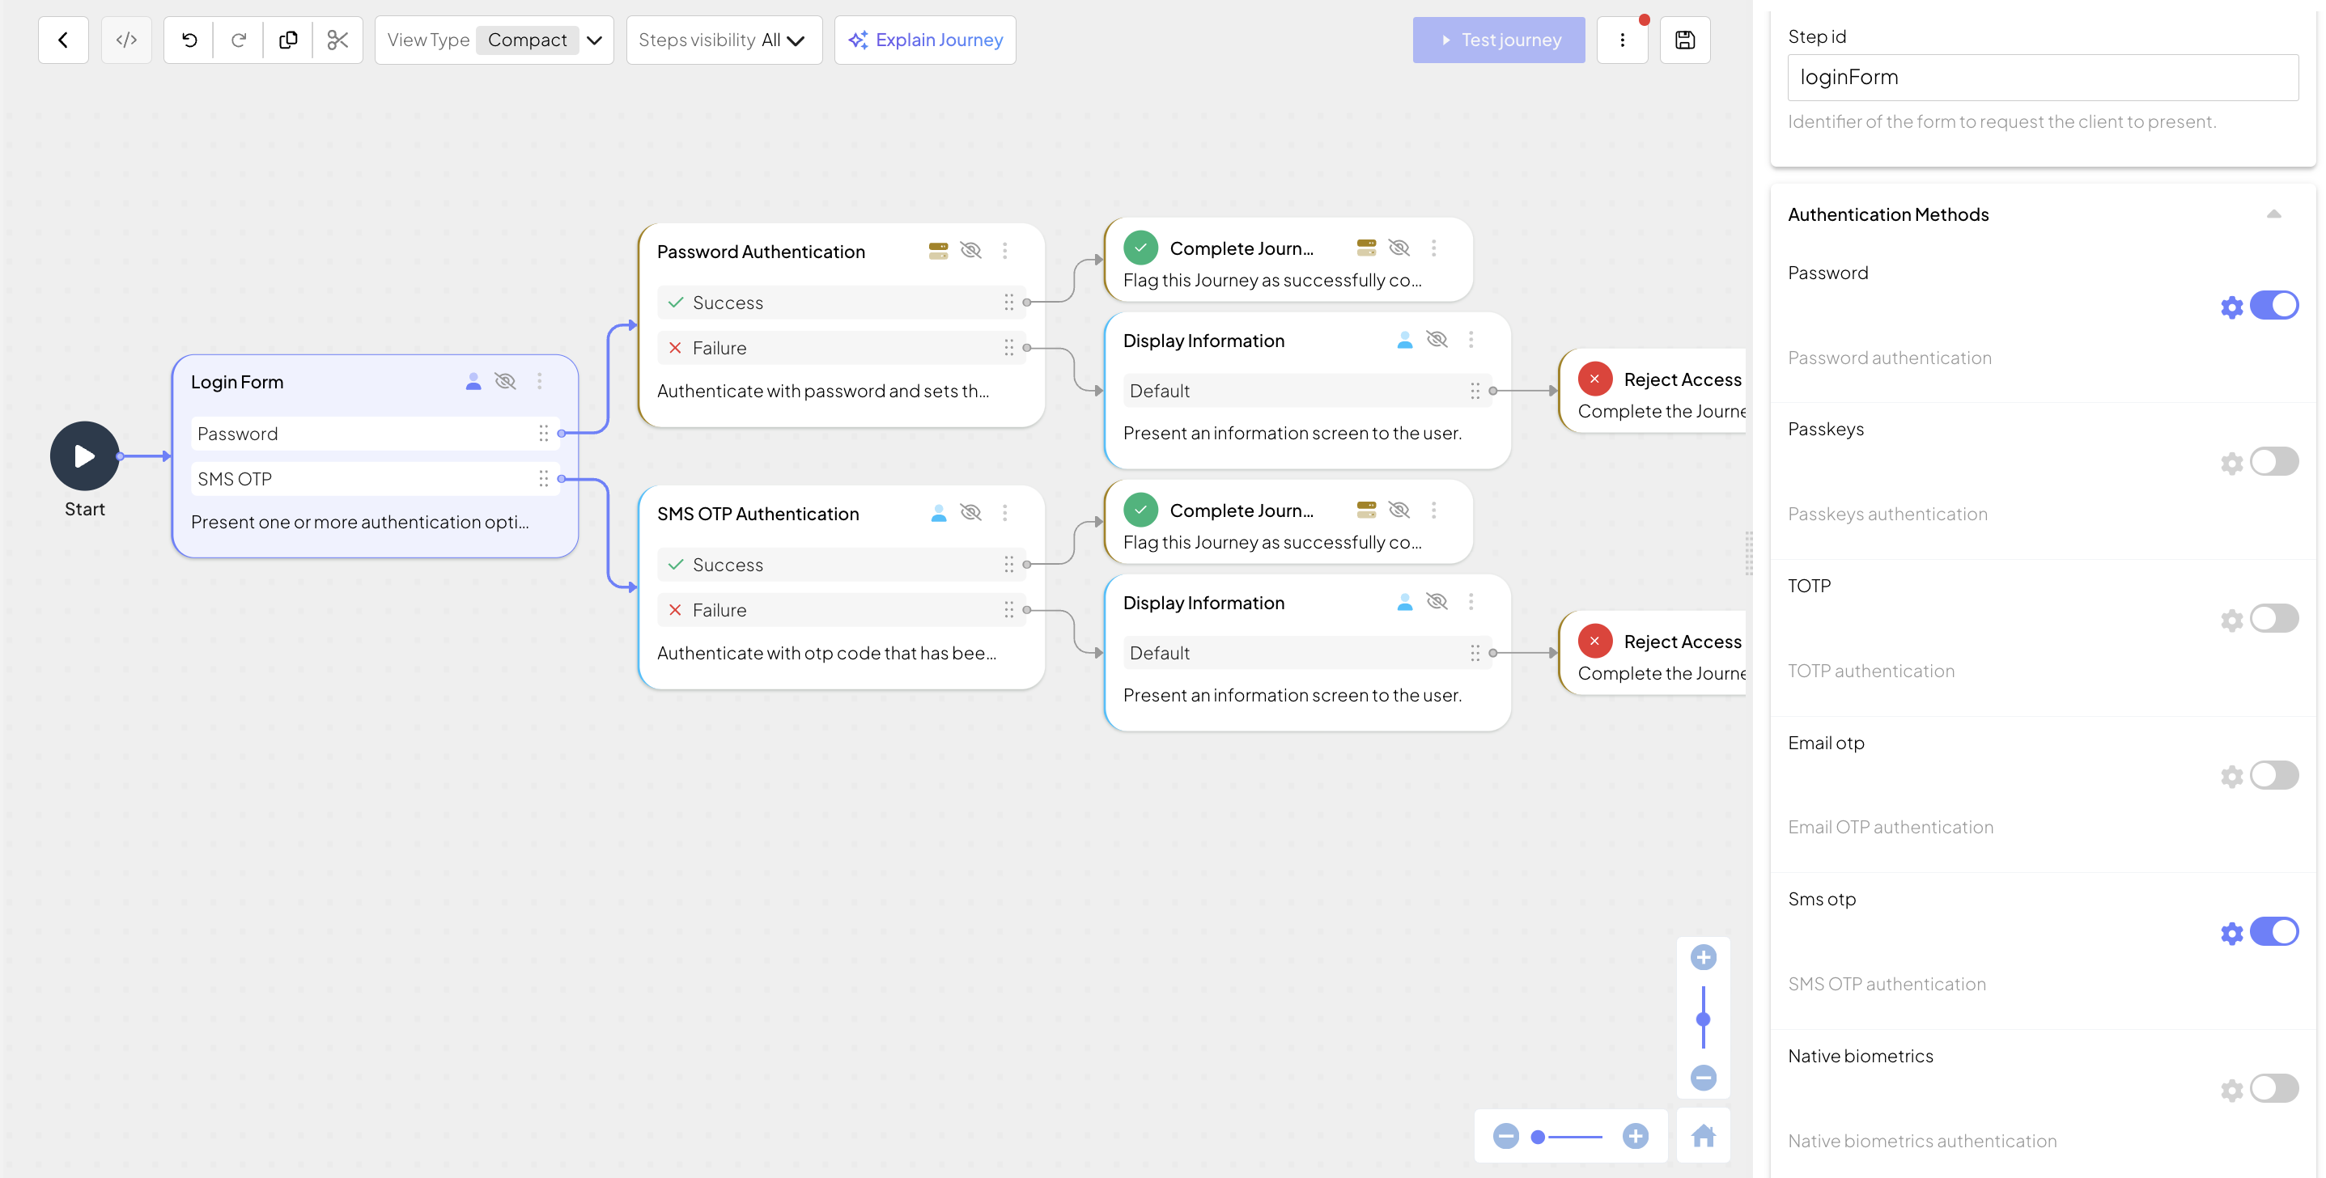Disable the Sms otp toggle
This screenshot has width=2326, height=1178.
coord(2273,931)
